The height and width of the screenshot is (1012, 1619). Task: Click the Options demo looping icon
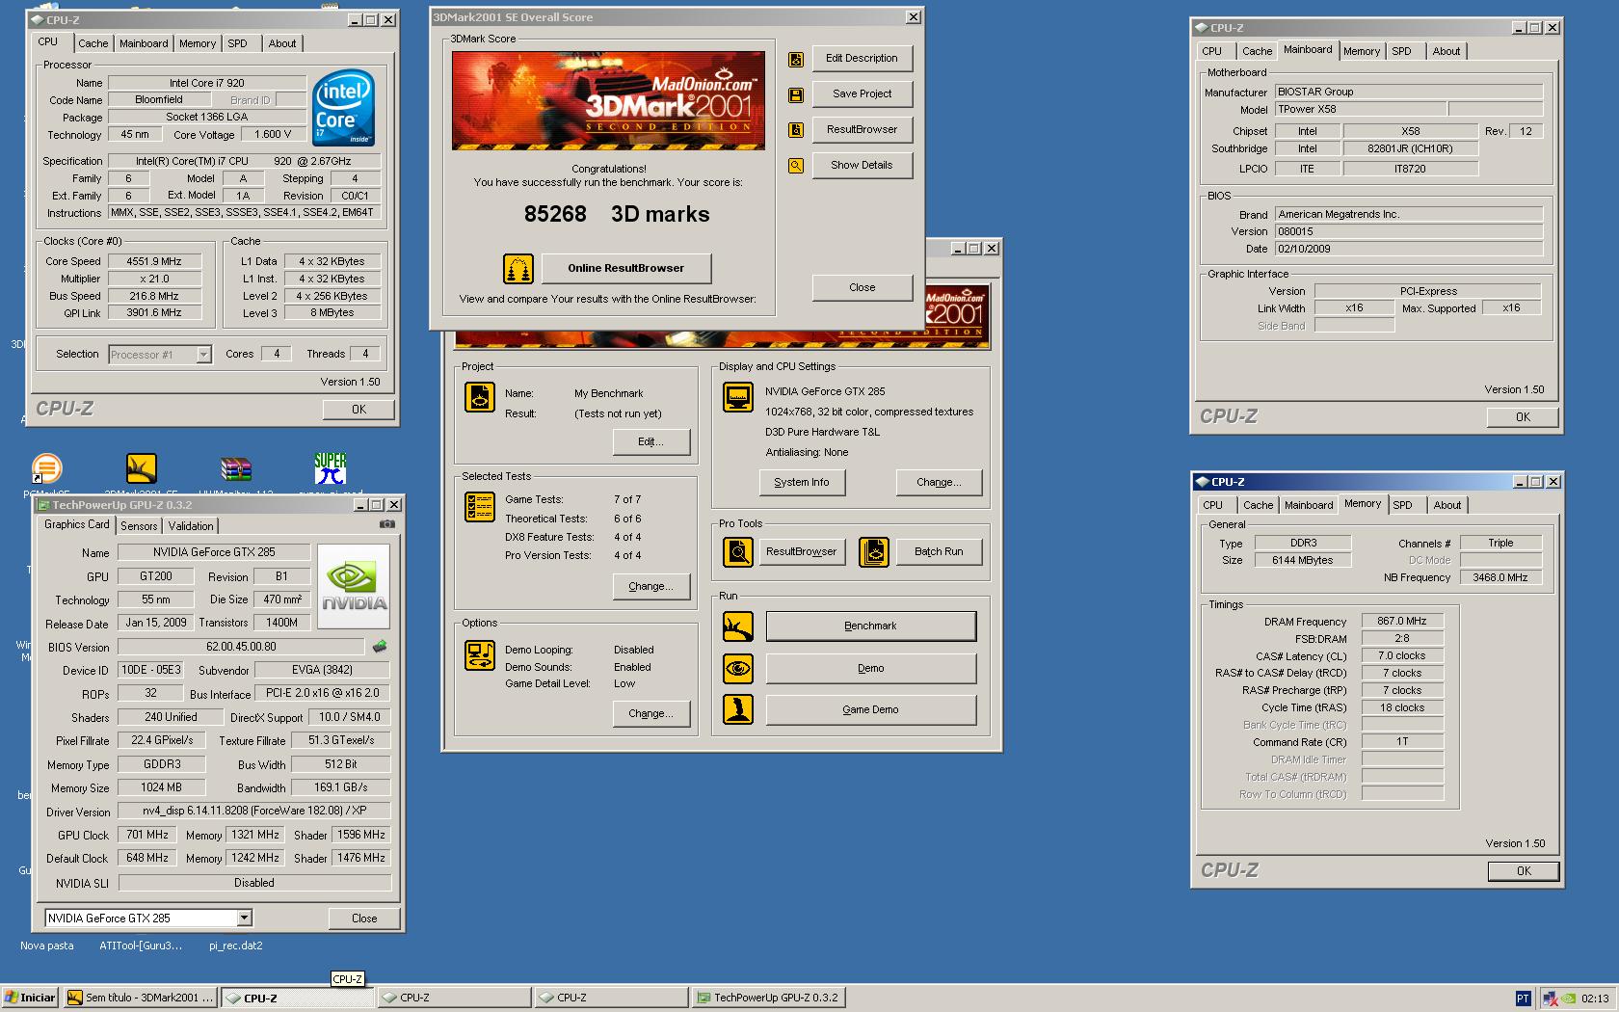pyautogui.click(x=480, y=655)
